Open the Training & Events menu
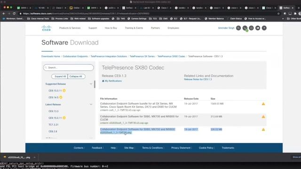 [134, 28]
